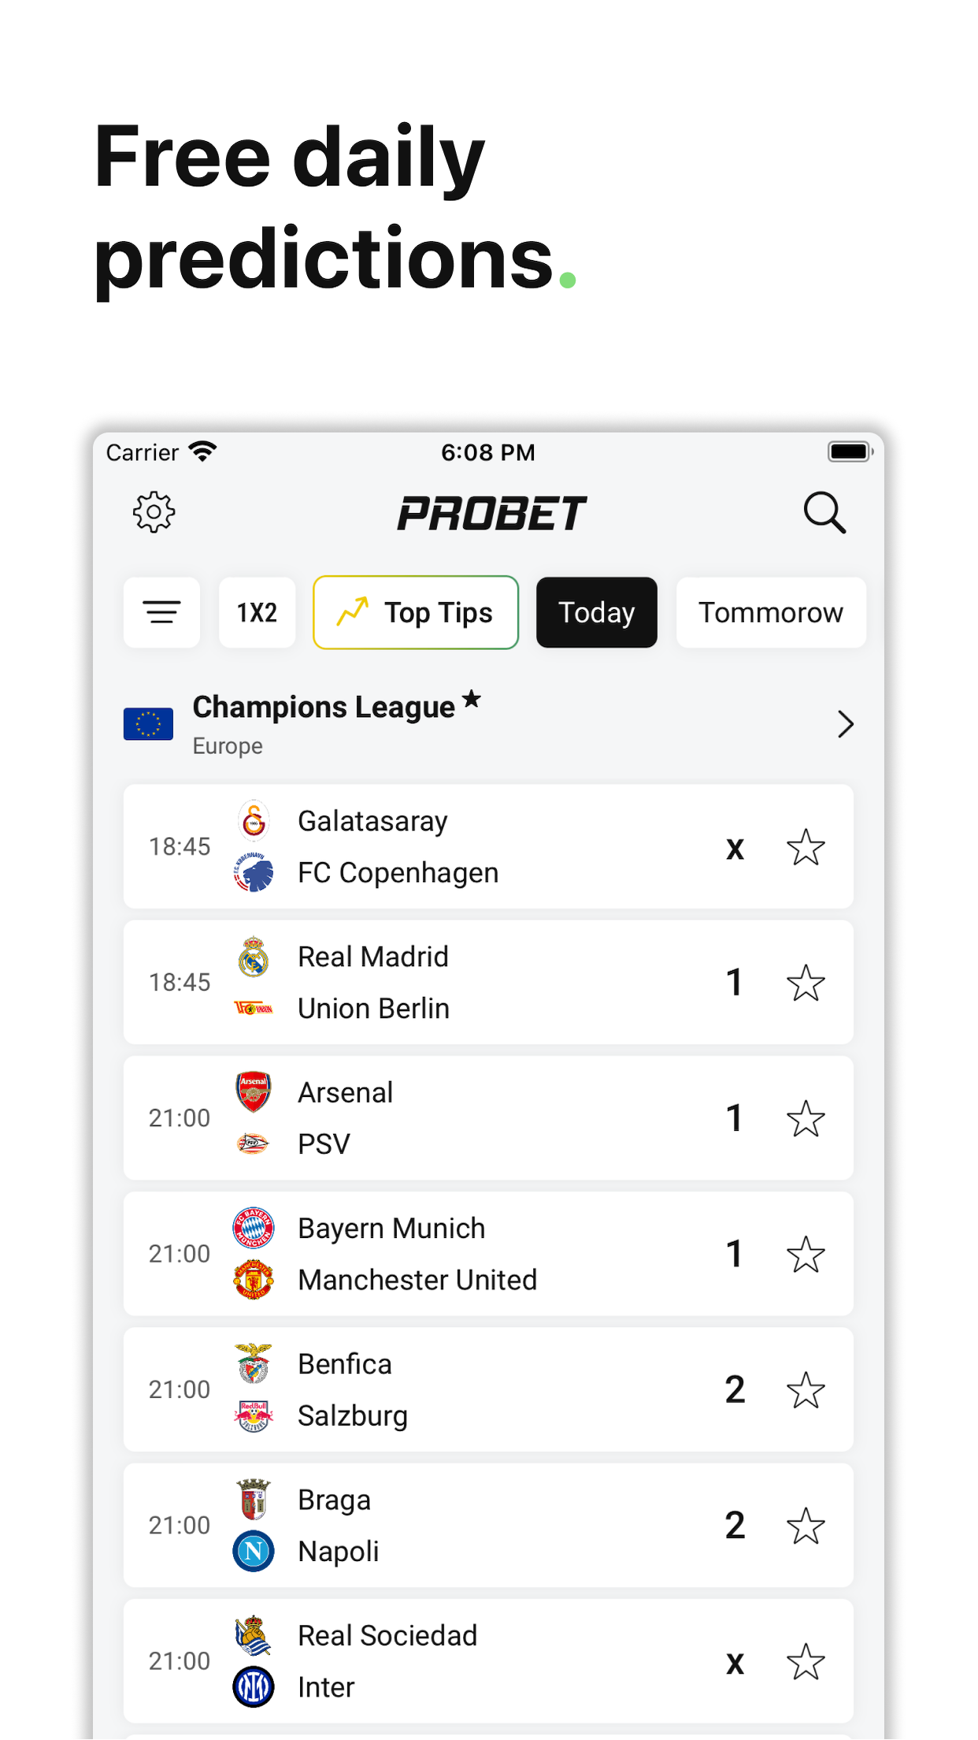The image size is (978, 1740).
Task: Open the Bayern Munich vs Manchester United match
Action: (488, 1254)
